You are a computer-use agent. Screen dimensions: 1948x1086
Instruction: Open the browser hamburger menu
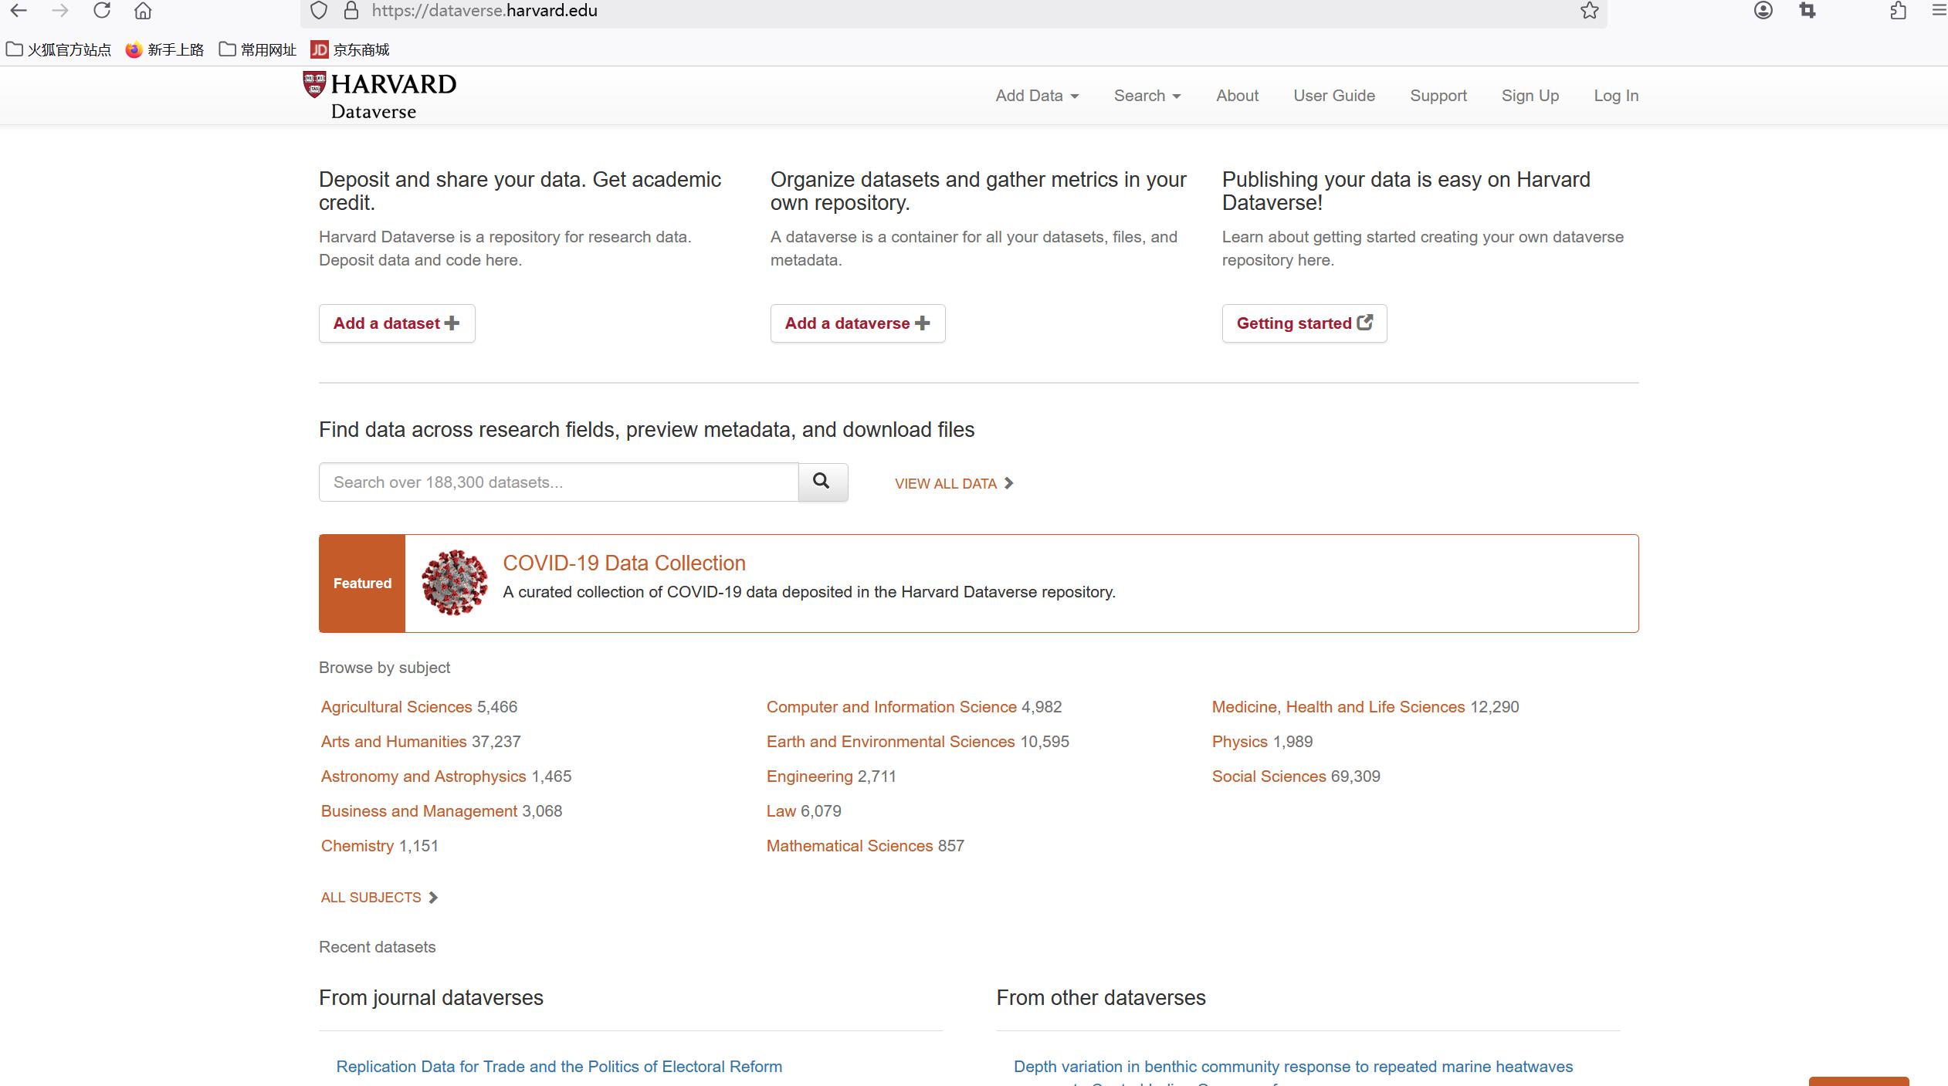(x=1939, y=11)
